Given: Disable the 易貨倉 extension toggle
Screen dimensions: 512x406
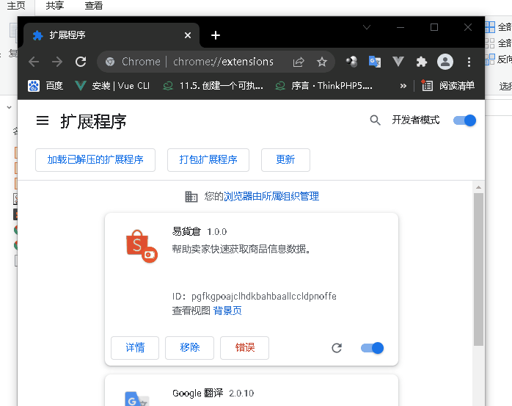Looking at the screenshot, I should 372,348.
